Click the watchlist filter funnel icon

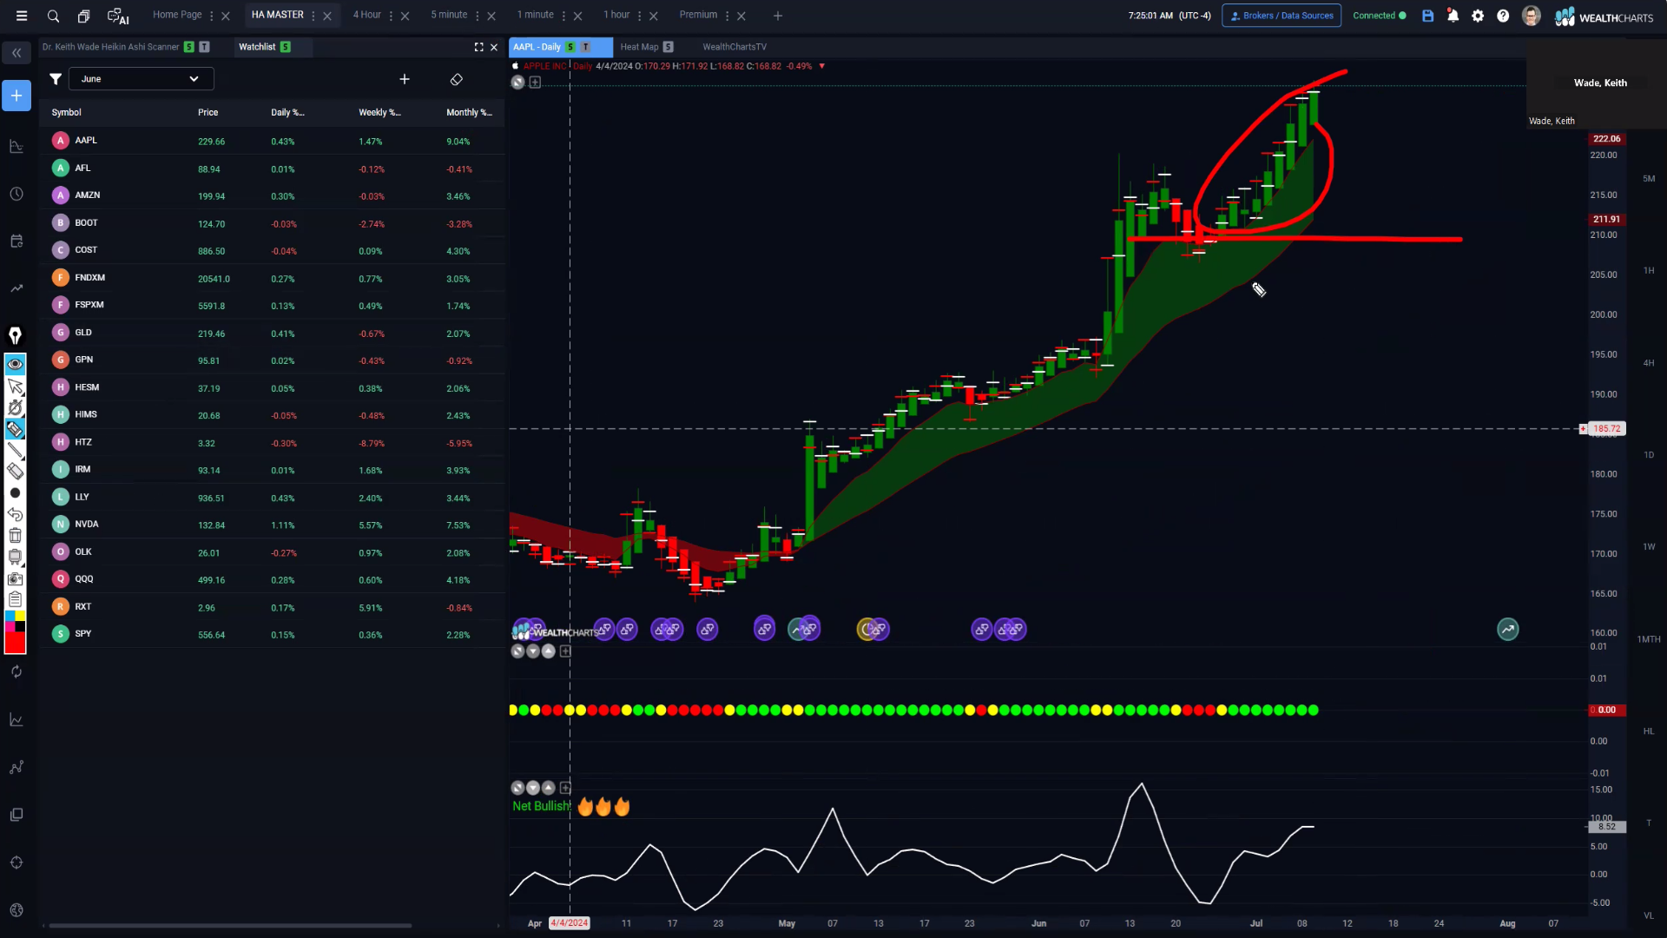(x=56, y=79)
